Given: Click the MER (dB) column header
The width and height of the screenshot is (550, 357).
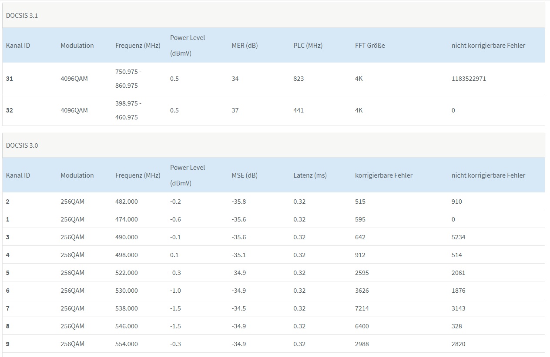Looking at the screenshot, I should click(245, 46).
